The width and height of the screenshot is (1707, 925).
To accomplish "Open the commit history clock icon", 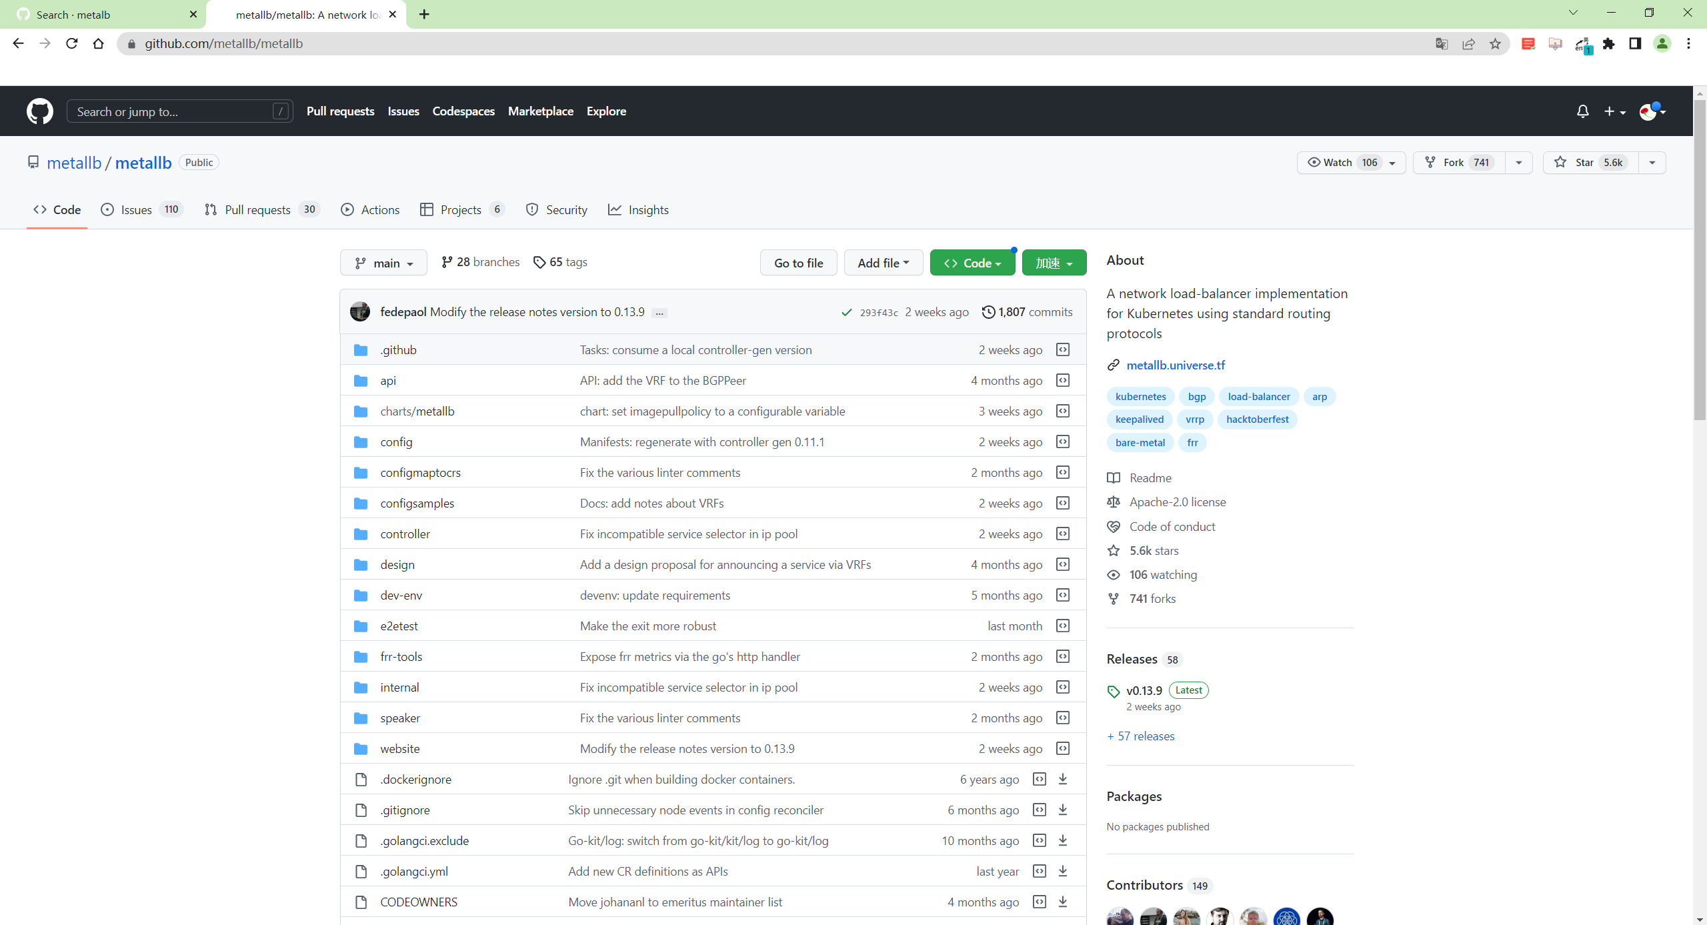I will pyautogui.click(x=988, y=312).
